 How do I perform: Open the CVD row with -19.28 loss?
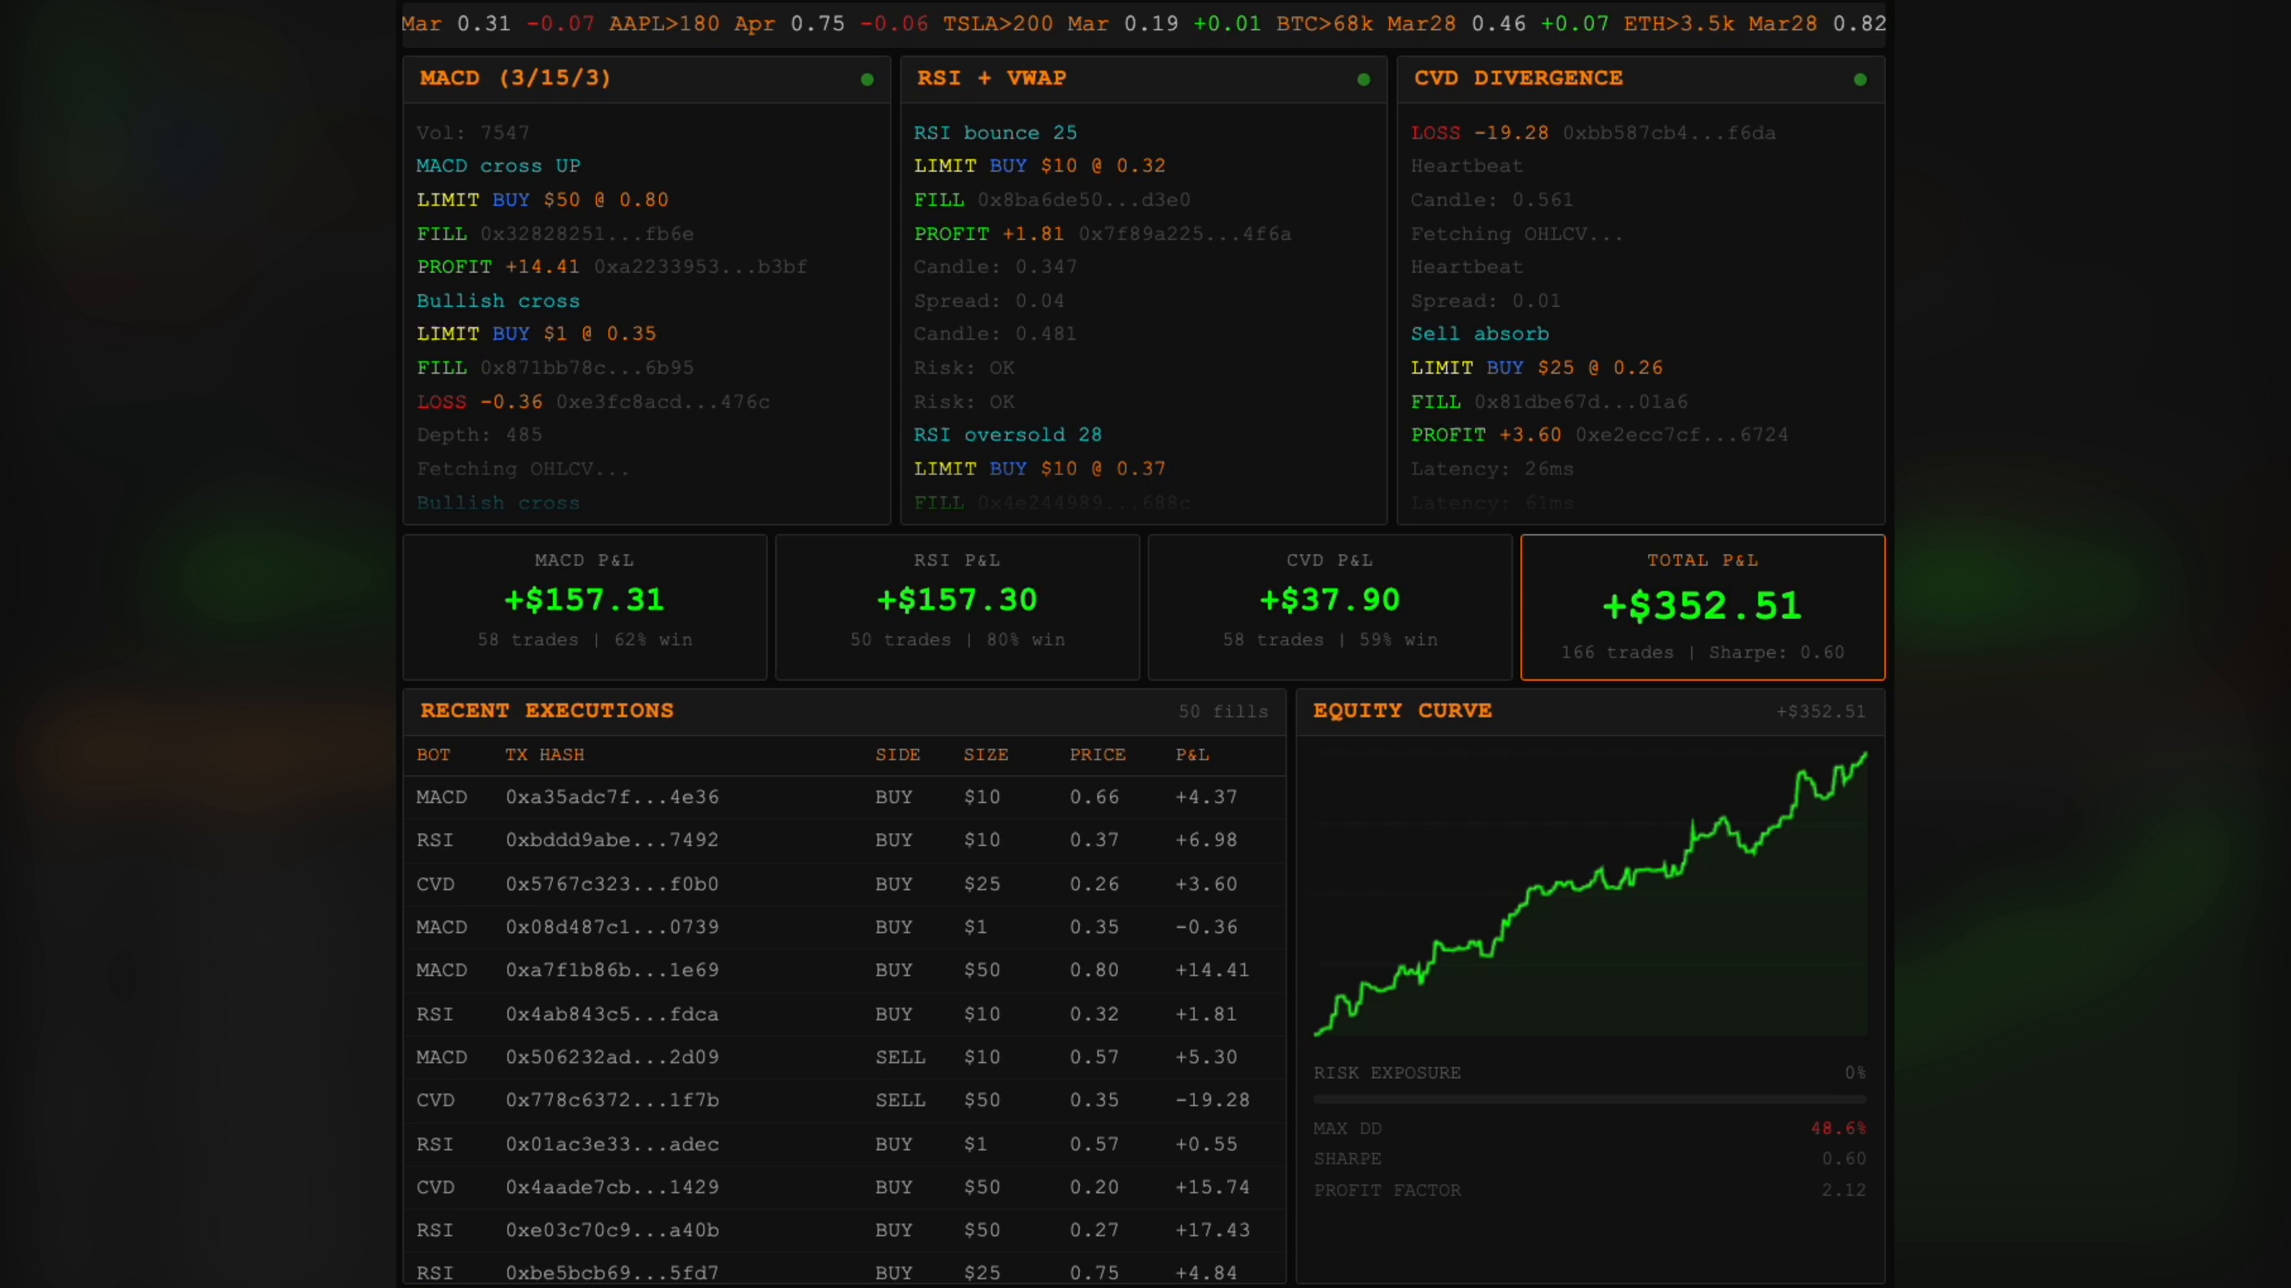[612, 1100]
